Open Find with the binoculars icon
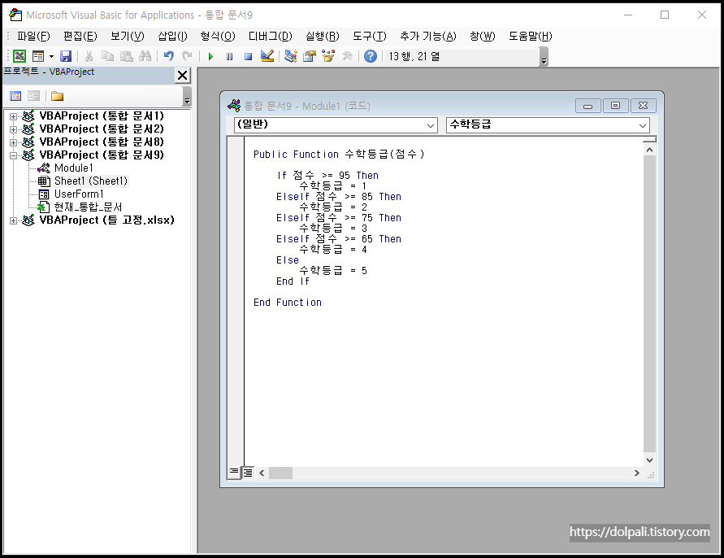Screen dimensions: 724x558 [145, 56]
